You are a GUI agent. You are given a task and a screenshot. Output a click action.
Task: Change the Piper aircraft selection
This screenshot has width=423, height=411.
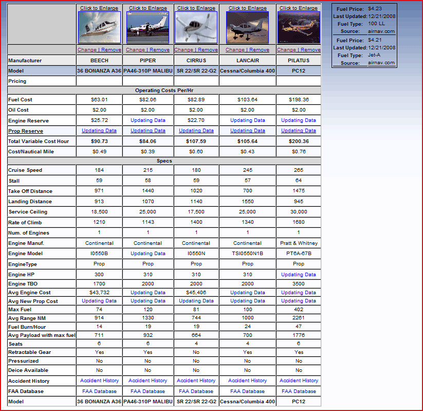click(x=135, y=50)
